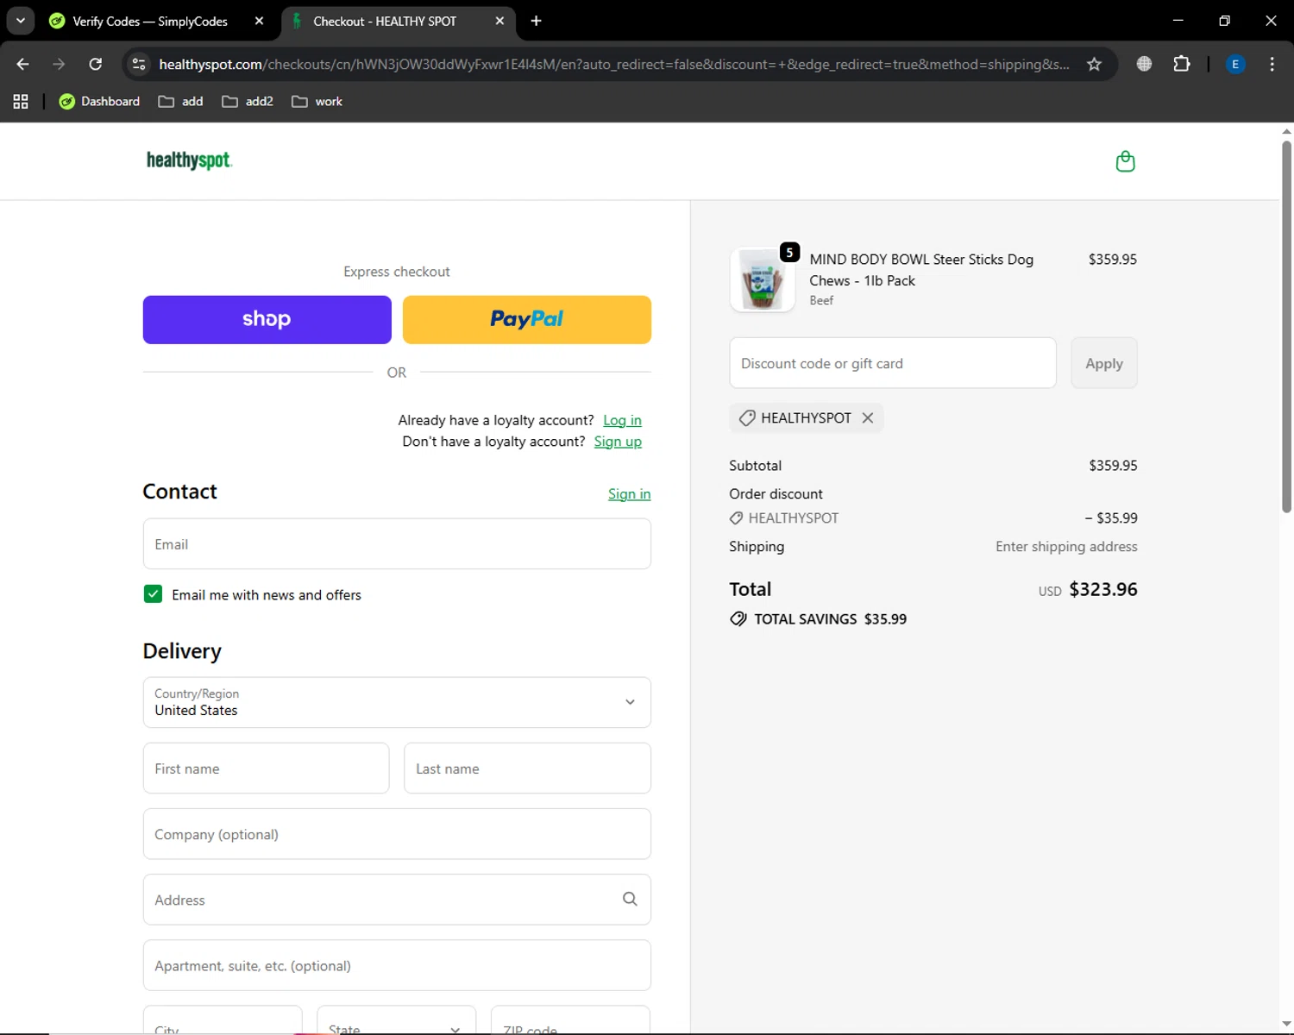
Task: Switch to the Verify Codes SimplyCodes tab
Action: 150,21
